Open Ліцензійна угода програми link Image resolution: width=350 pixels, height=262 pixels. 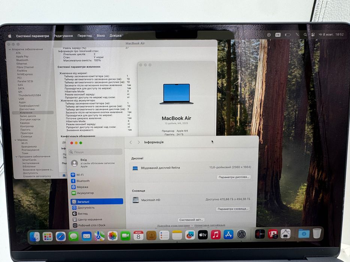pyautogui.click(x=173, y=225)
